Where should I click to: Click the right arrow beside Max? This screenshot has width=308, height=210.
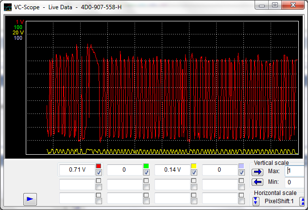(257, 171)
